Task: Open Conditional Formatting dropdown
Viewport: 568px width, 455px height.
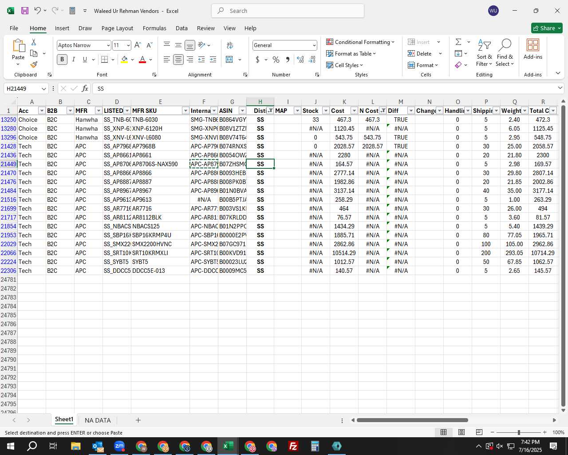Action: pyautogui.click(x=360, y=42)
